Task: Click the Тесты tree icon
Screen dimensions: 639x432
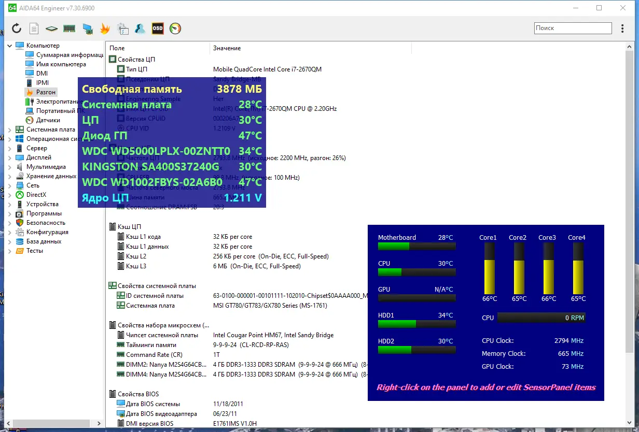Action: 20,251
